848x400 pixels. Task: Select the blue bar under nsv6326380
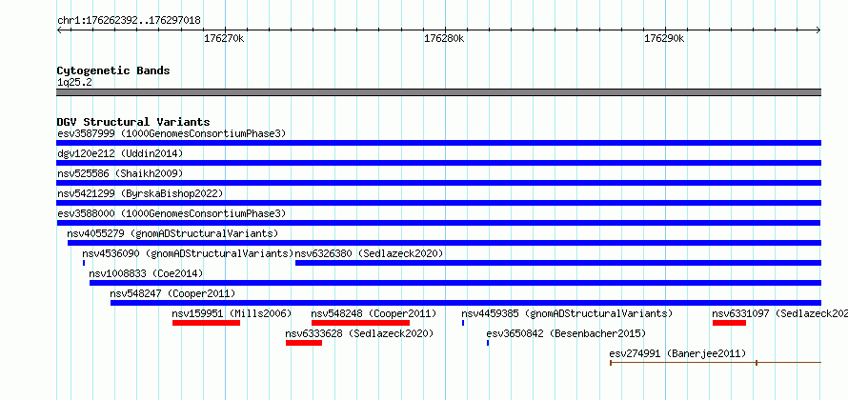(x=558, y=263)
